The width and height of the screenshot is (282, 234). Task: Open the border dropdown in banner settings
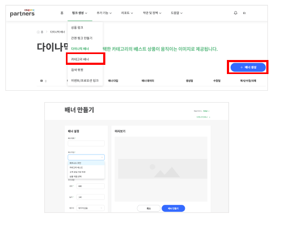tap(91, 208)
